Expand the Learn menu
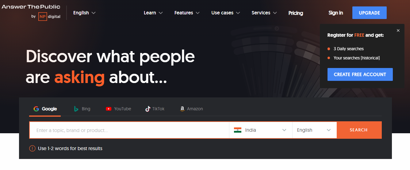The width and height of the screenshot is (410, 170). point(153,13)
